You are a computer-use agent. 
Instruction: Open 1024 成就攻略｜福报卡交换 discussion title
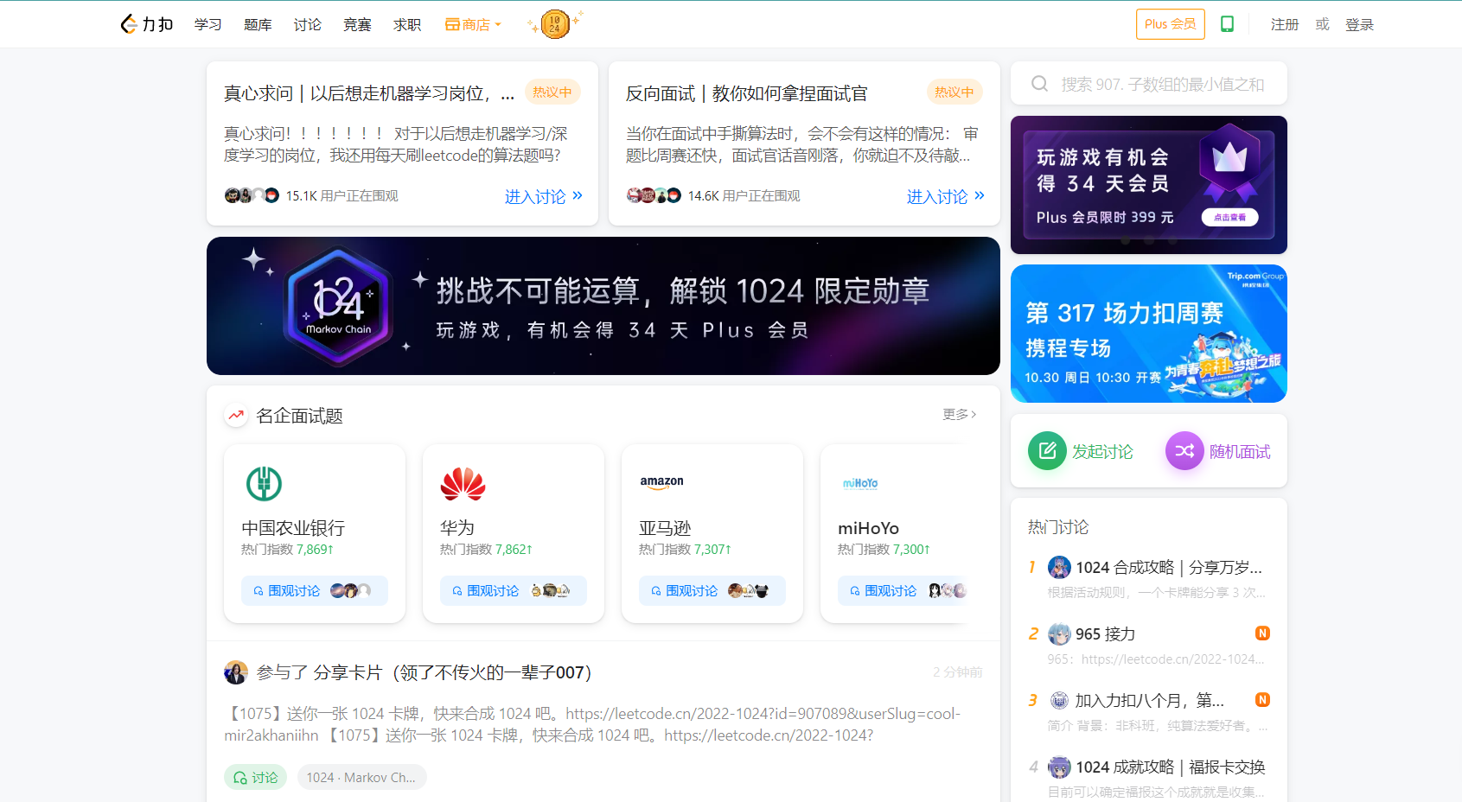pyautogui.click(x=1171, y=767)
